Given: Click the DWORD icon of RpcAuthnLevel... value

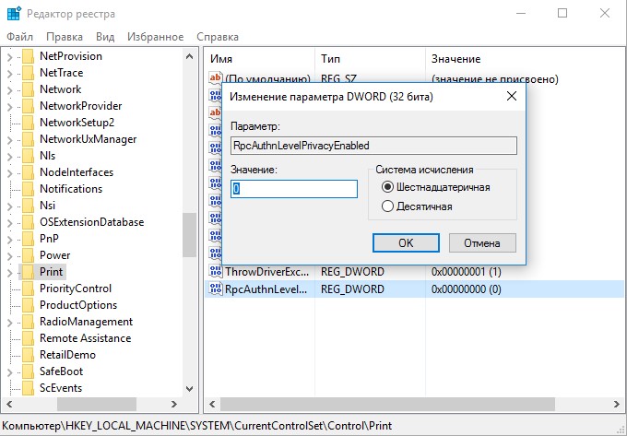Looking at the screenshot, I should 216,289.
